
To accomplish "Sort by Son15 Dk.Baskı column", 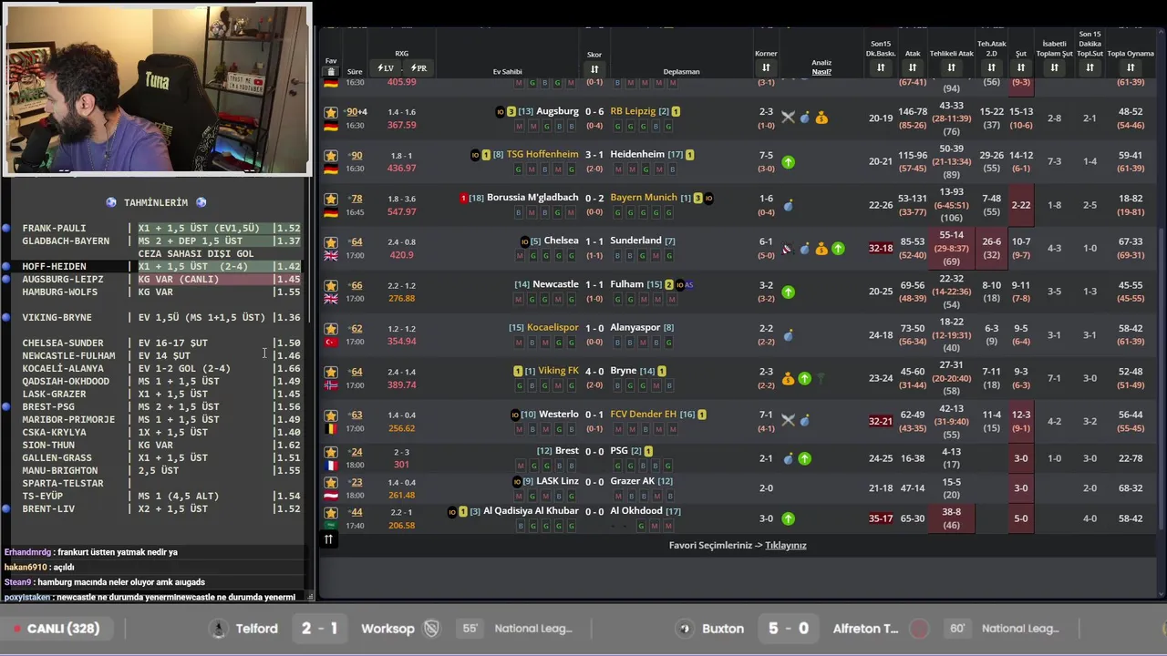I will [881, 67].
